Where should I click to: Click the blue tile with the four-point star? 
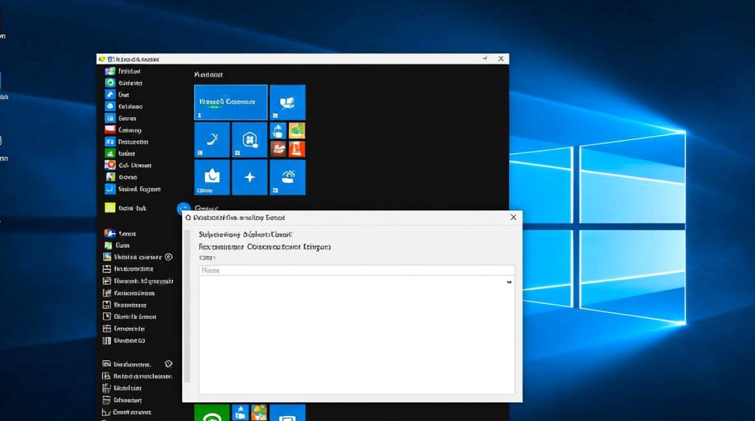coord(249,177)
